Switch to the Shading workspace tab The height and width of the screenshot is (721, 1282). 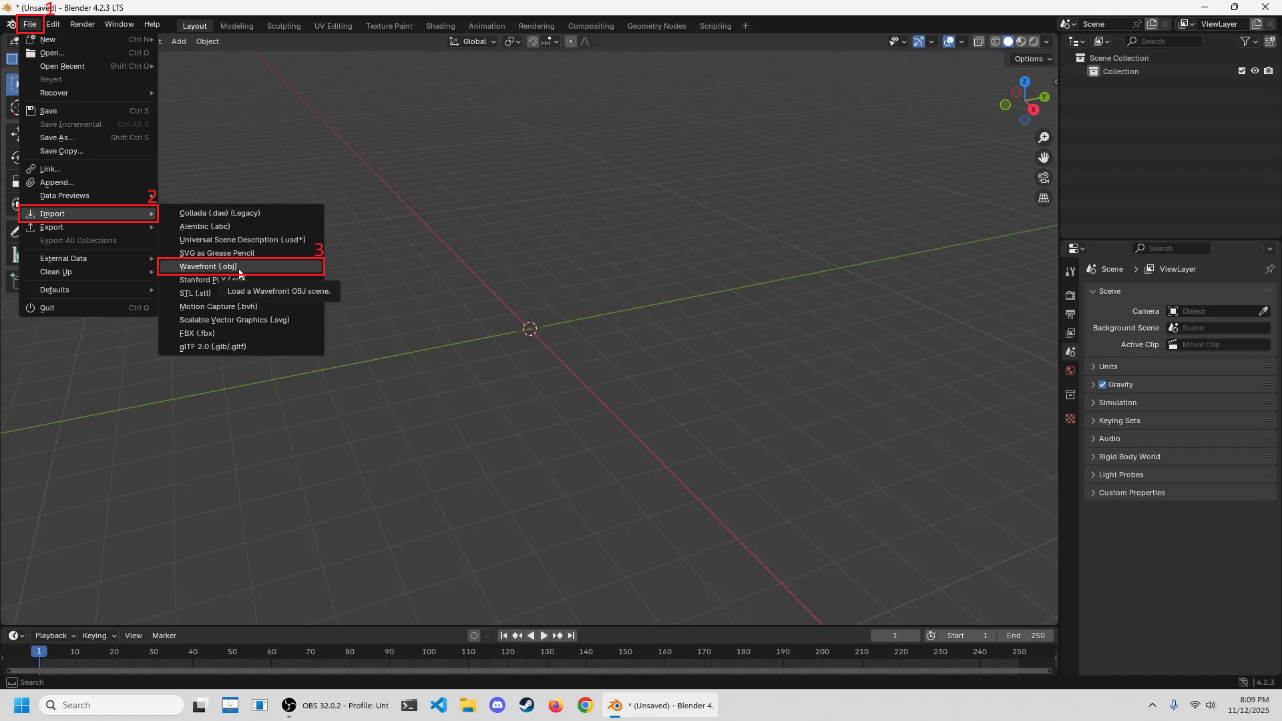coord(440,26)
